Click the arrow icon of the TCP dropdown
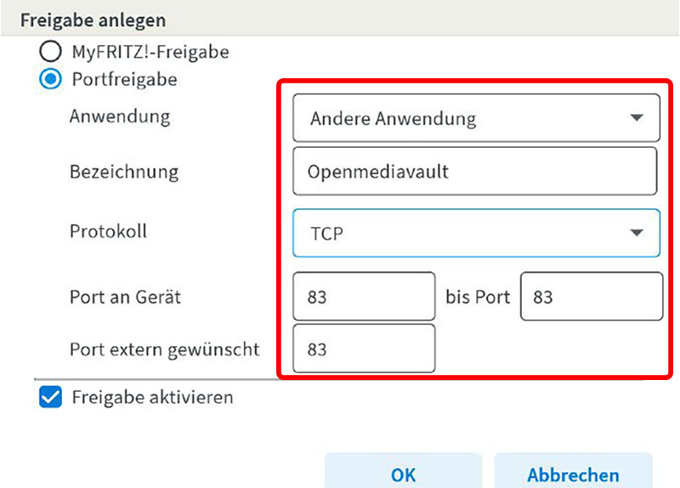 coord(637,232)
